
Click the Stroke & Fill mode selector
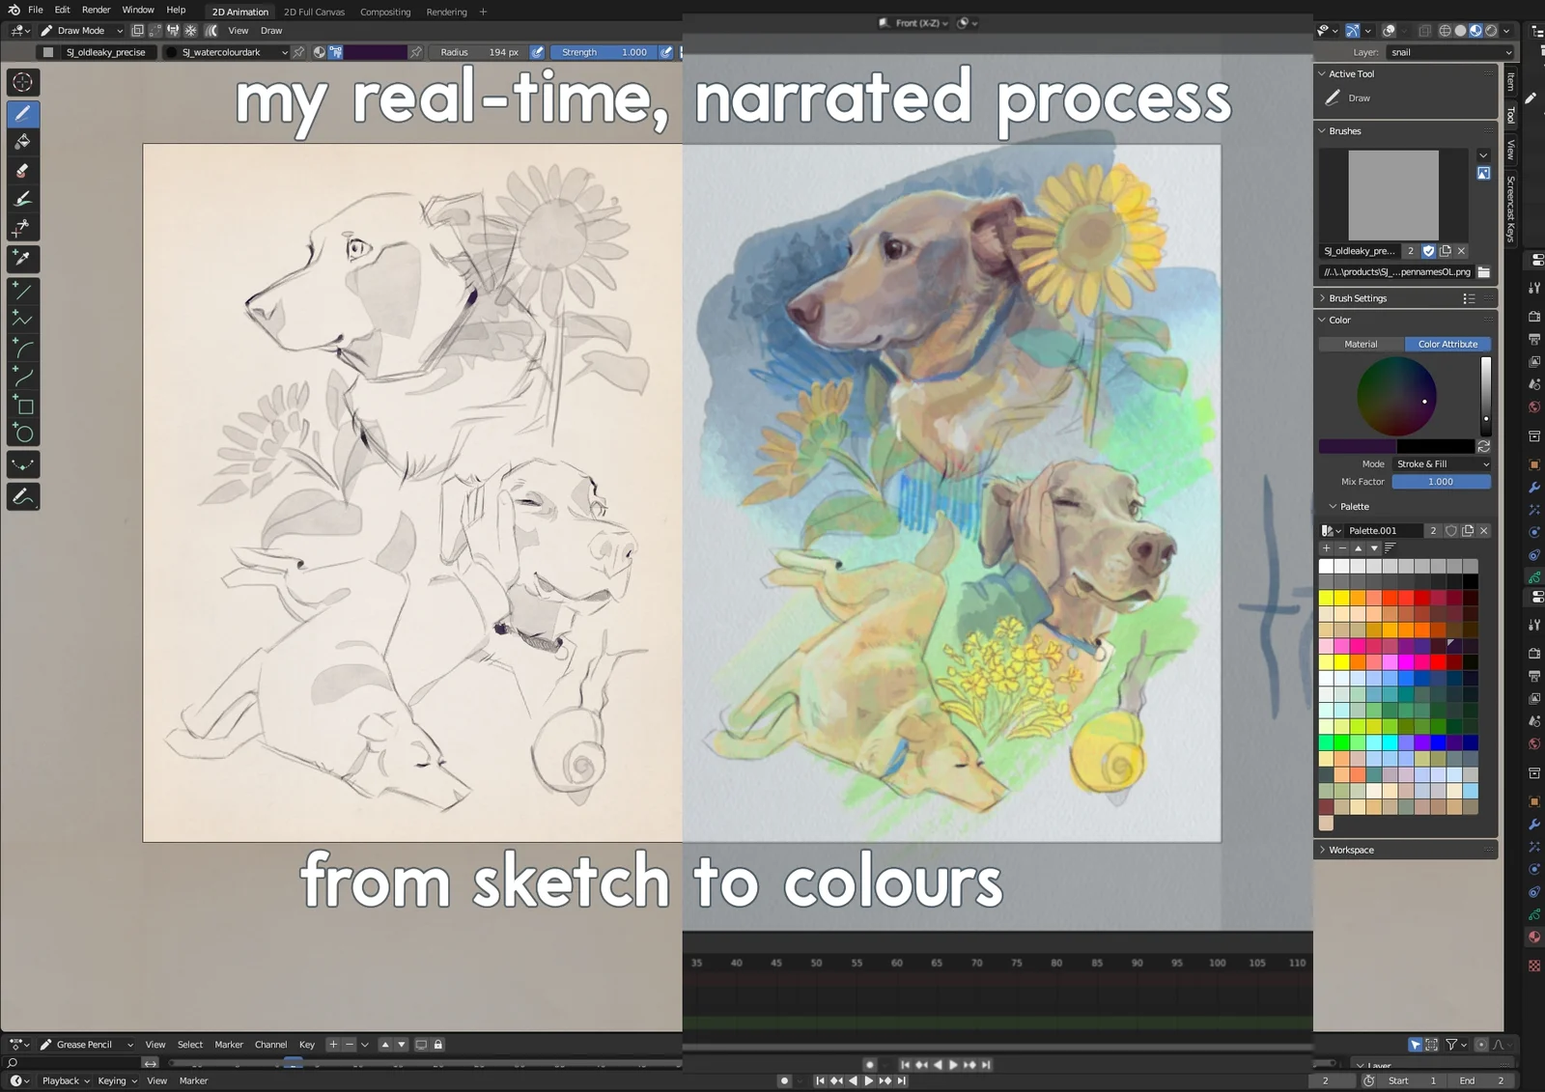1442,464
